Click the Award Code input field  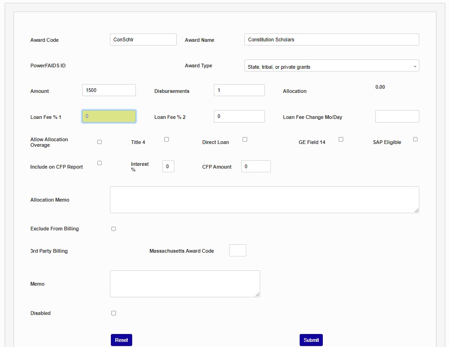143,39
